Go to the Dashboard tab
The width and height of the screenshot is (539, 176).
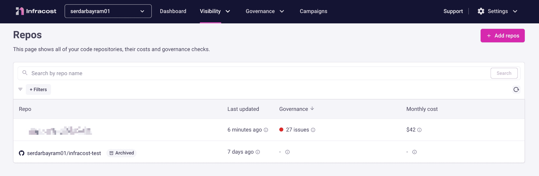pos(173,11)
